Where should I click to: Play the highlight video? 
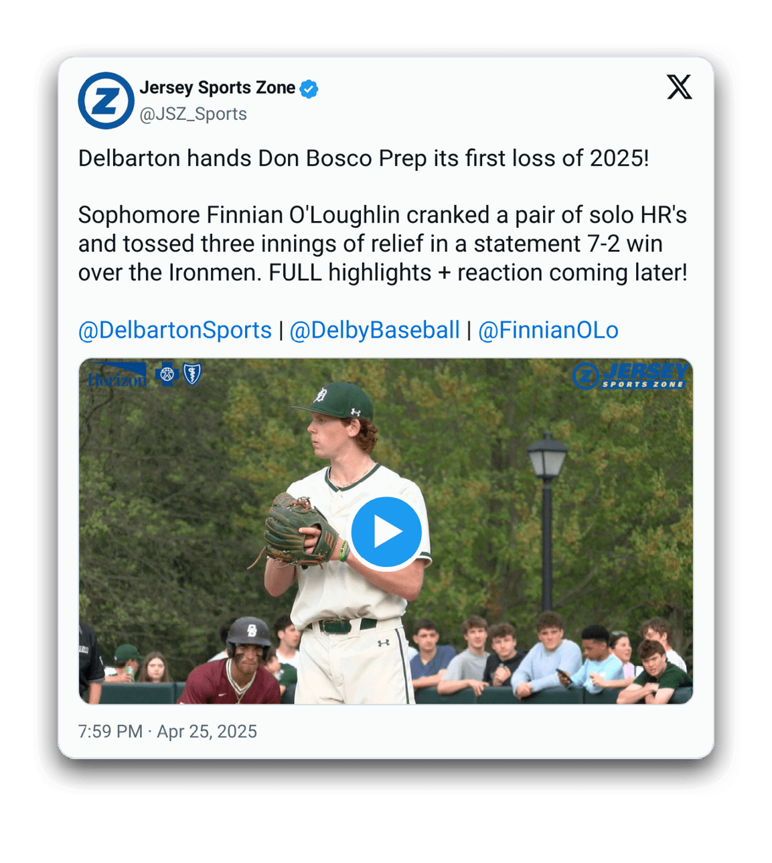tap(386, 532)
